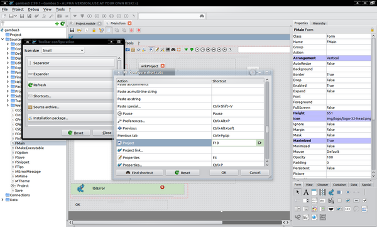Collapse the Sources folder in tree
The image size is (377, 227).
click(x=3, y=39)
